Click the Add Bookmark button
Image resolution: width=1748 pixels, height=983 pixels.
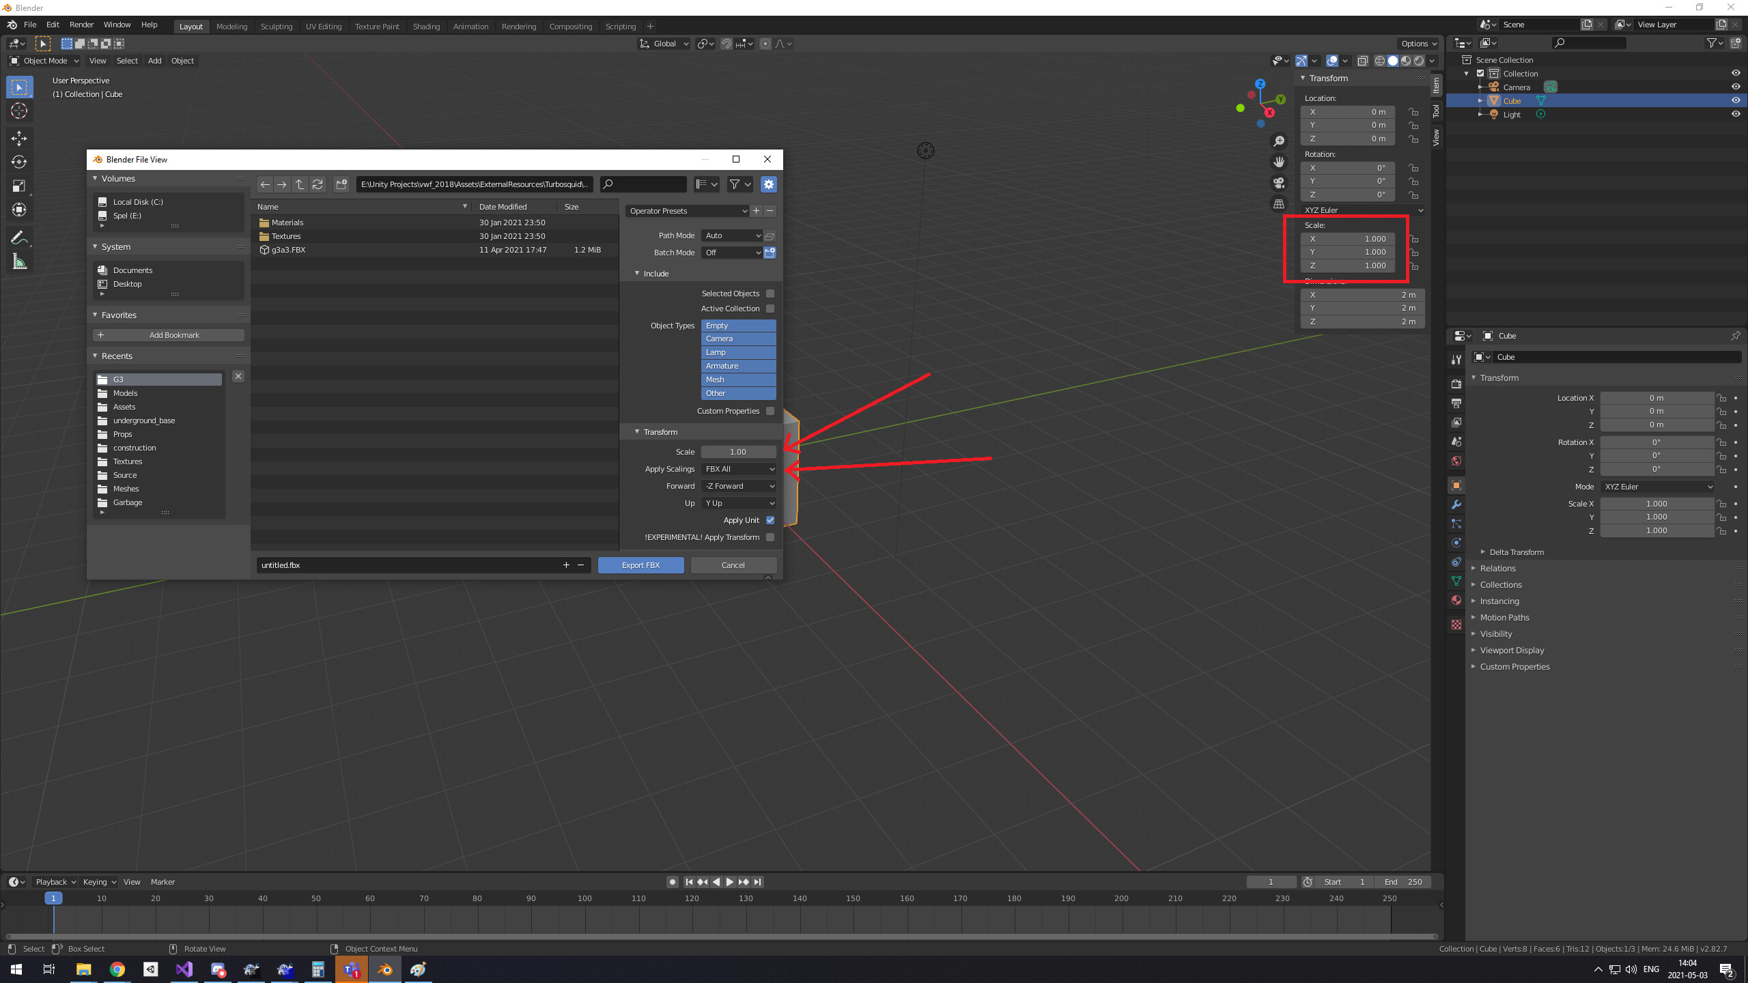(x=168, y=334)
